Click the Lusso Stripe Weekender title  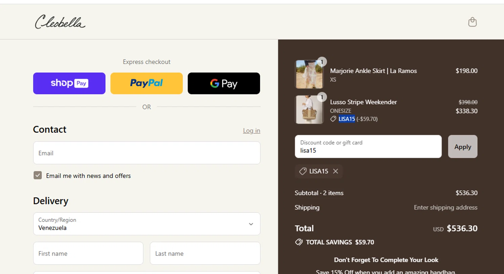pos(363,102)
